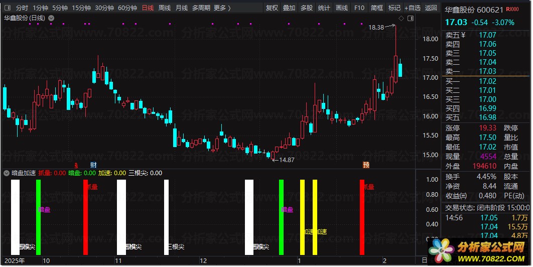This screenshot has height=267, width=533.
Task: Click the orange 预 forecast marker
Action: [366, 165]
